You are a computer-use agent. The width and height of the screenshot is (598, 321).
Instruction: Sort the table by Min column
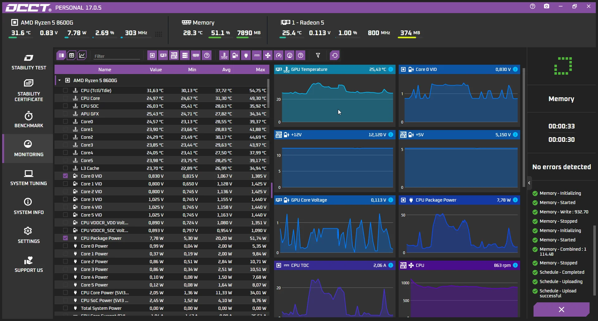192,69
